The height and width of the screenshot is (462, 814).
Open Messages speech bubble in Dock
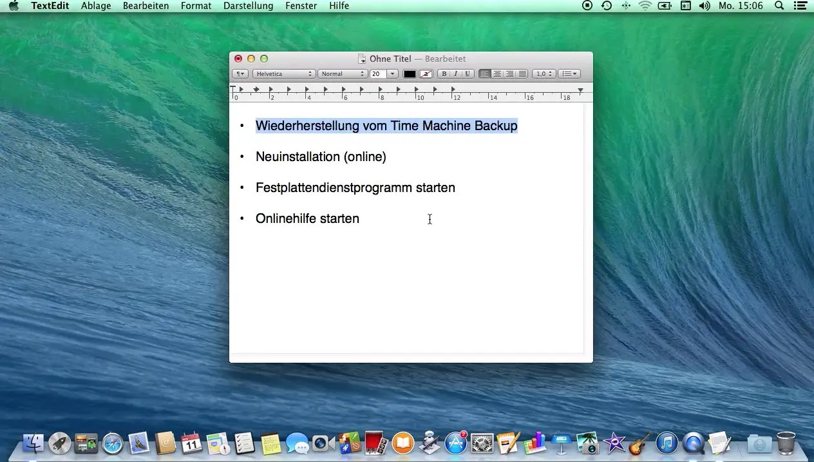pyautogui.click(x=297, y=443)
